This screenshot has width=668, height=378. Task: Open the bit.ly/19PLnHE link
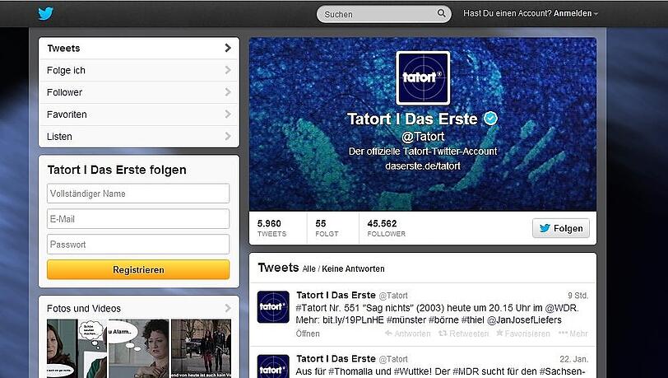pyautogui.click(x=353, y=320)
